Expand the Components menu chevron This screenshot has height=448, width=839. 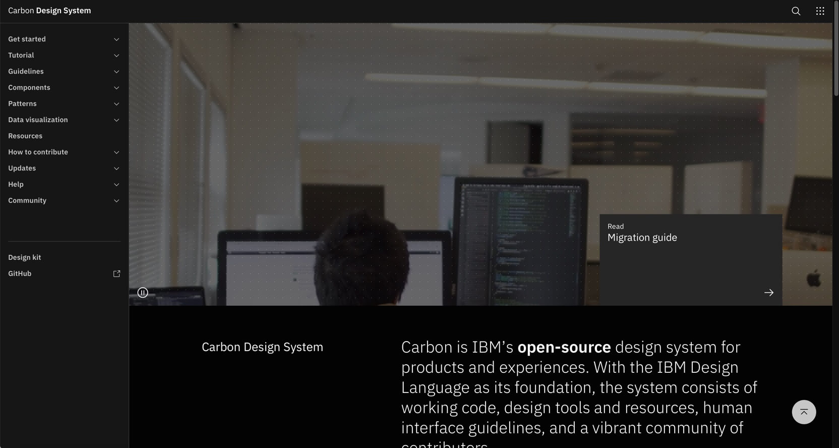pos(116,88)
